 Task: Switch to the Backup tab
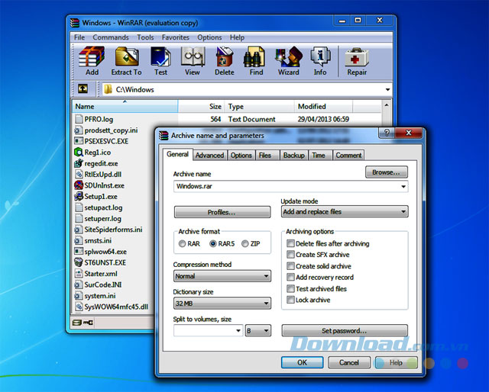[293, 155]
